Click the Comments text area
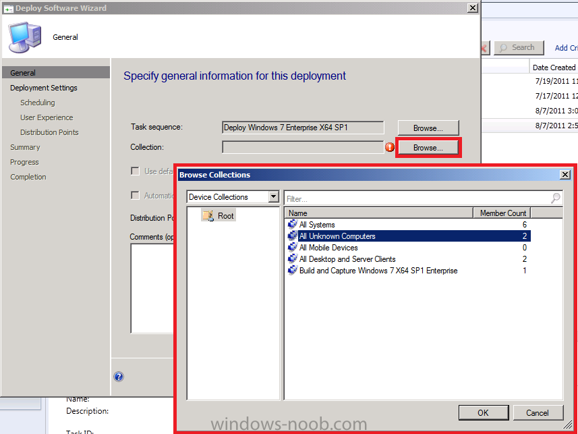Image resolution: width=578 pixels, height=434 pixels. point(152,289)
